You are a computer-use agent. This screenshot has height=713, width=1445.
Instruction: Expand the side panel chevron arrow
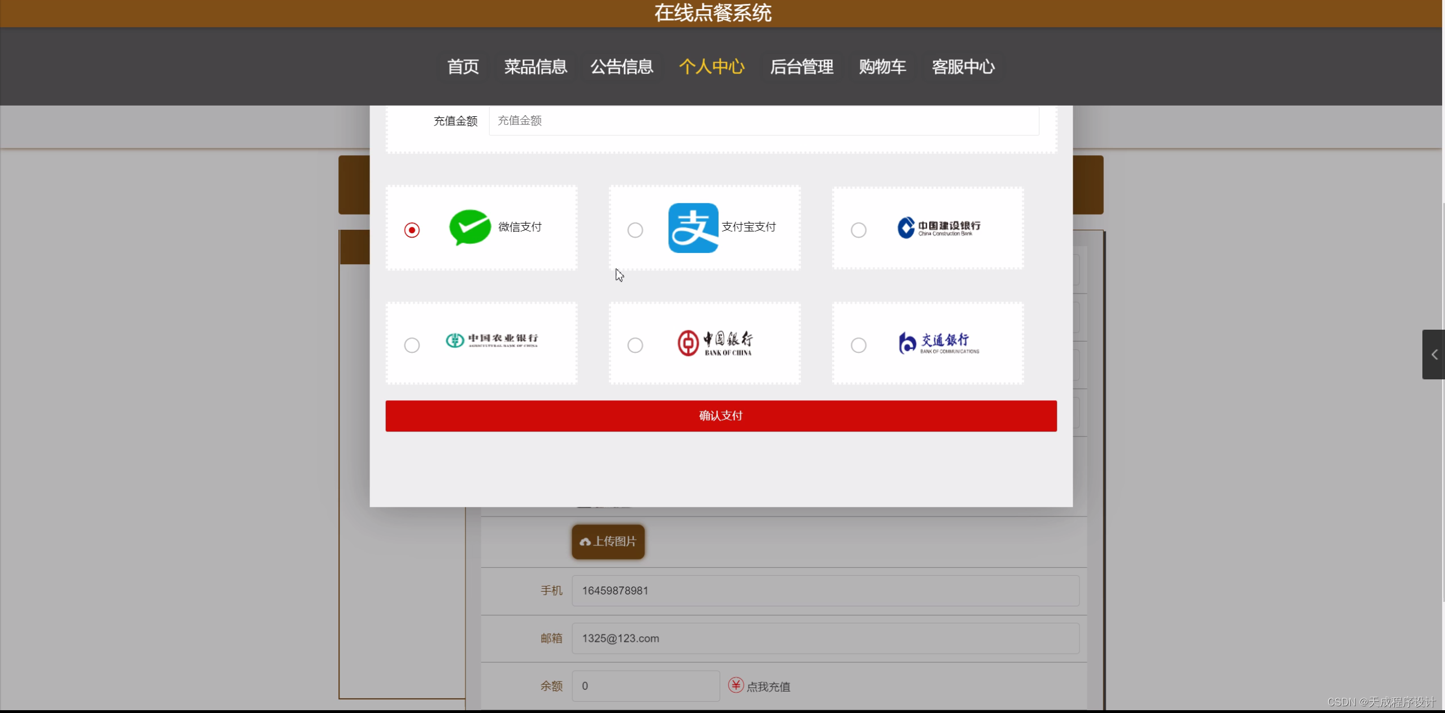coord(1434,355)
